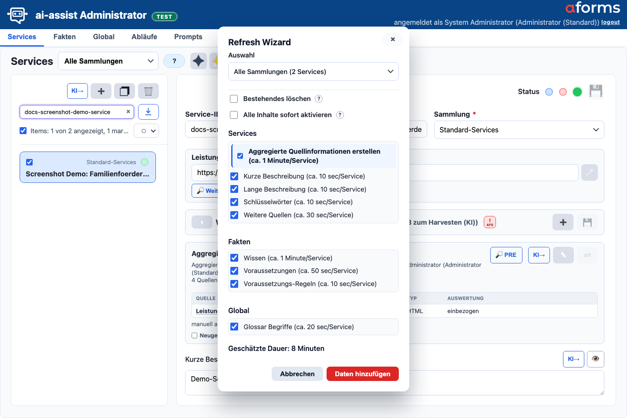This screenshot has width=627, height=418.
Task: Open the Sammlung Standard-Services dropdown
Action: (x=519, y=130)
